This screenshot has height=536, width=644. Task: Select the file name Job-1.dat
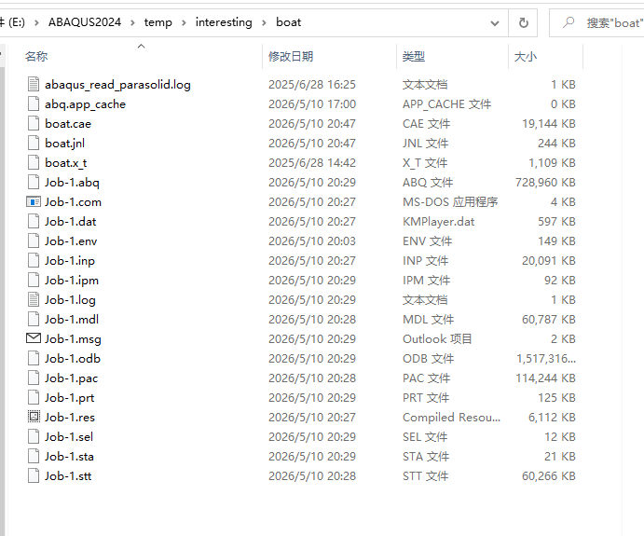coord(71,221)
